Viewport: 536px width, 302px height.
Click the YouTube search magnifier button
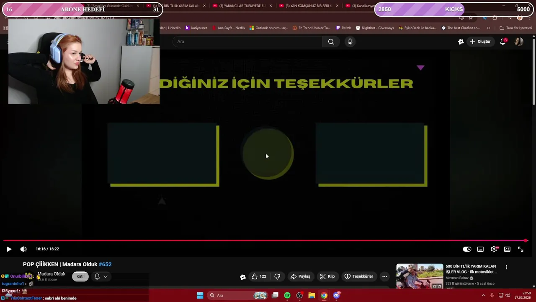[x=331, y=42]
